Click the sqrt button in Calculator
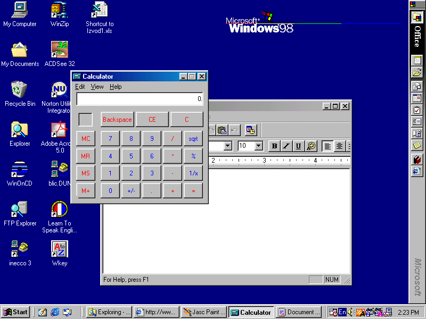The height and width of the screenshot is (319, 426). click(193, 139)
